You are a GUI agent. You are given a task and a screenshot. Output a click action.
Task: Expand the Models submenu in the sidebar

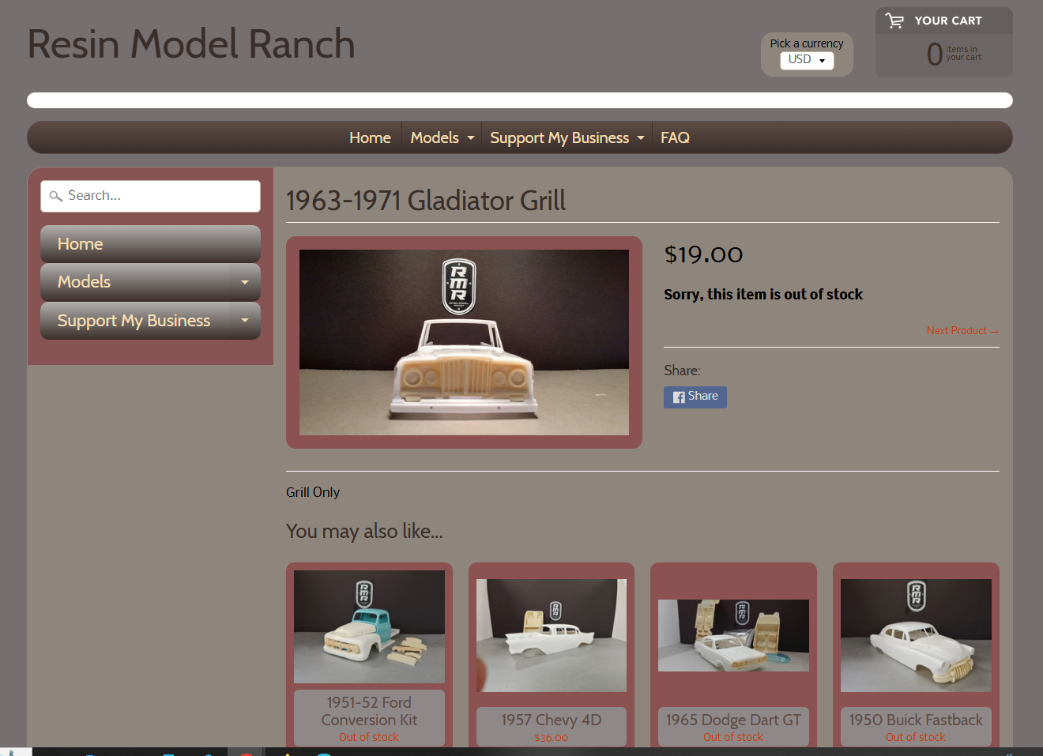pyautogui.click(x=245, y=282)
